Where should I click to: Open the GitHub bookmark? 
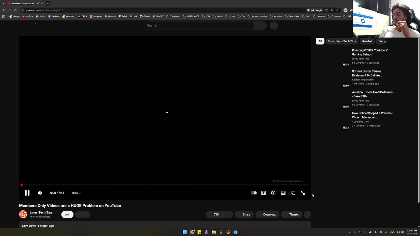click(x=145, y=16)
